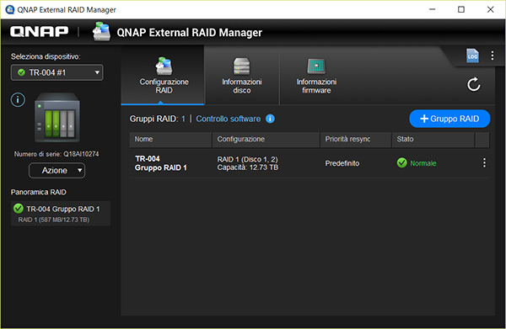The height and width of the screenshot is (329, 506).
Task: Click the serial number Q18AI10274 text
Action: [81, 154]
